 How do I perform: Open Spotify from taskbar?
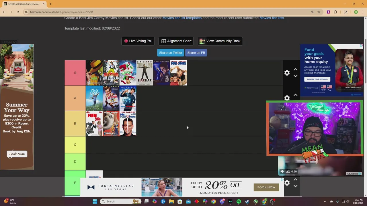pos(239,201)
